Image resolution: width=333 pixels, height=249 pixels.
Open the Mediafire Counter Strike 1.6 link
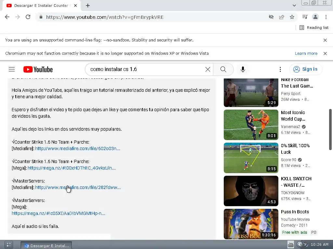tap(77, 148)
